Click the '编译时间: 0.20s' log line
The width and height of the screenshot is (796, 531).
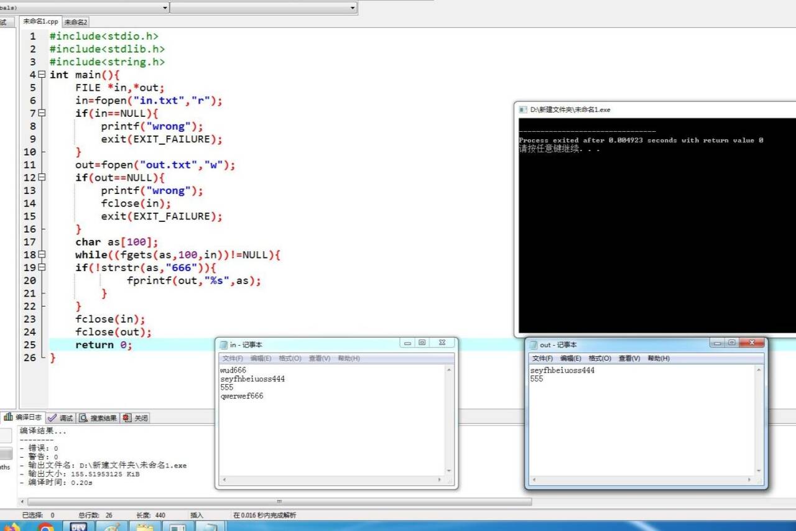56,483
